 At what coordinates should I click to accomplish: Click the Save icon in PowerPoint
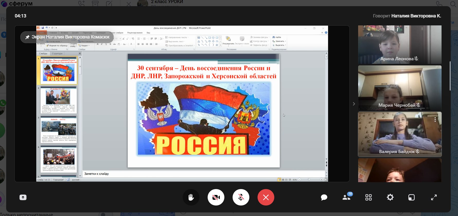[x=42, y=28]
